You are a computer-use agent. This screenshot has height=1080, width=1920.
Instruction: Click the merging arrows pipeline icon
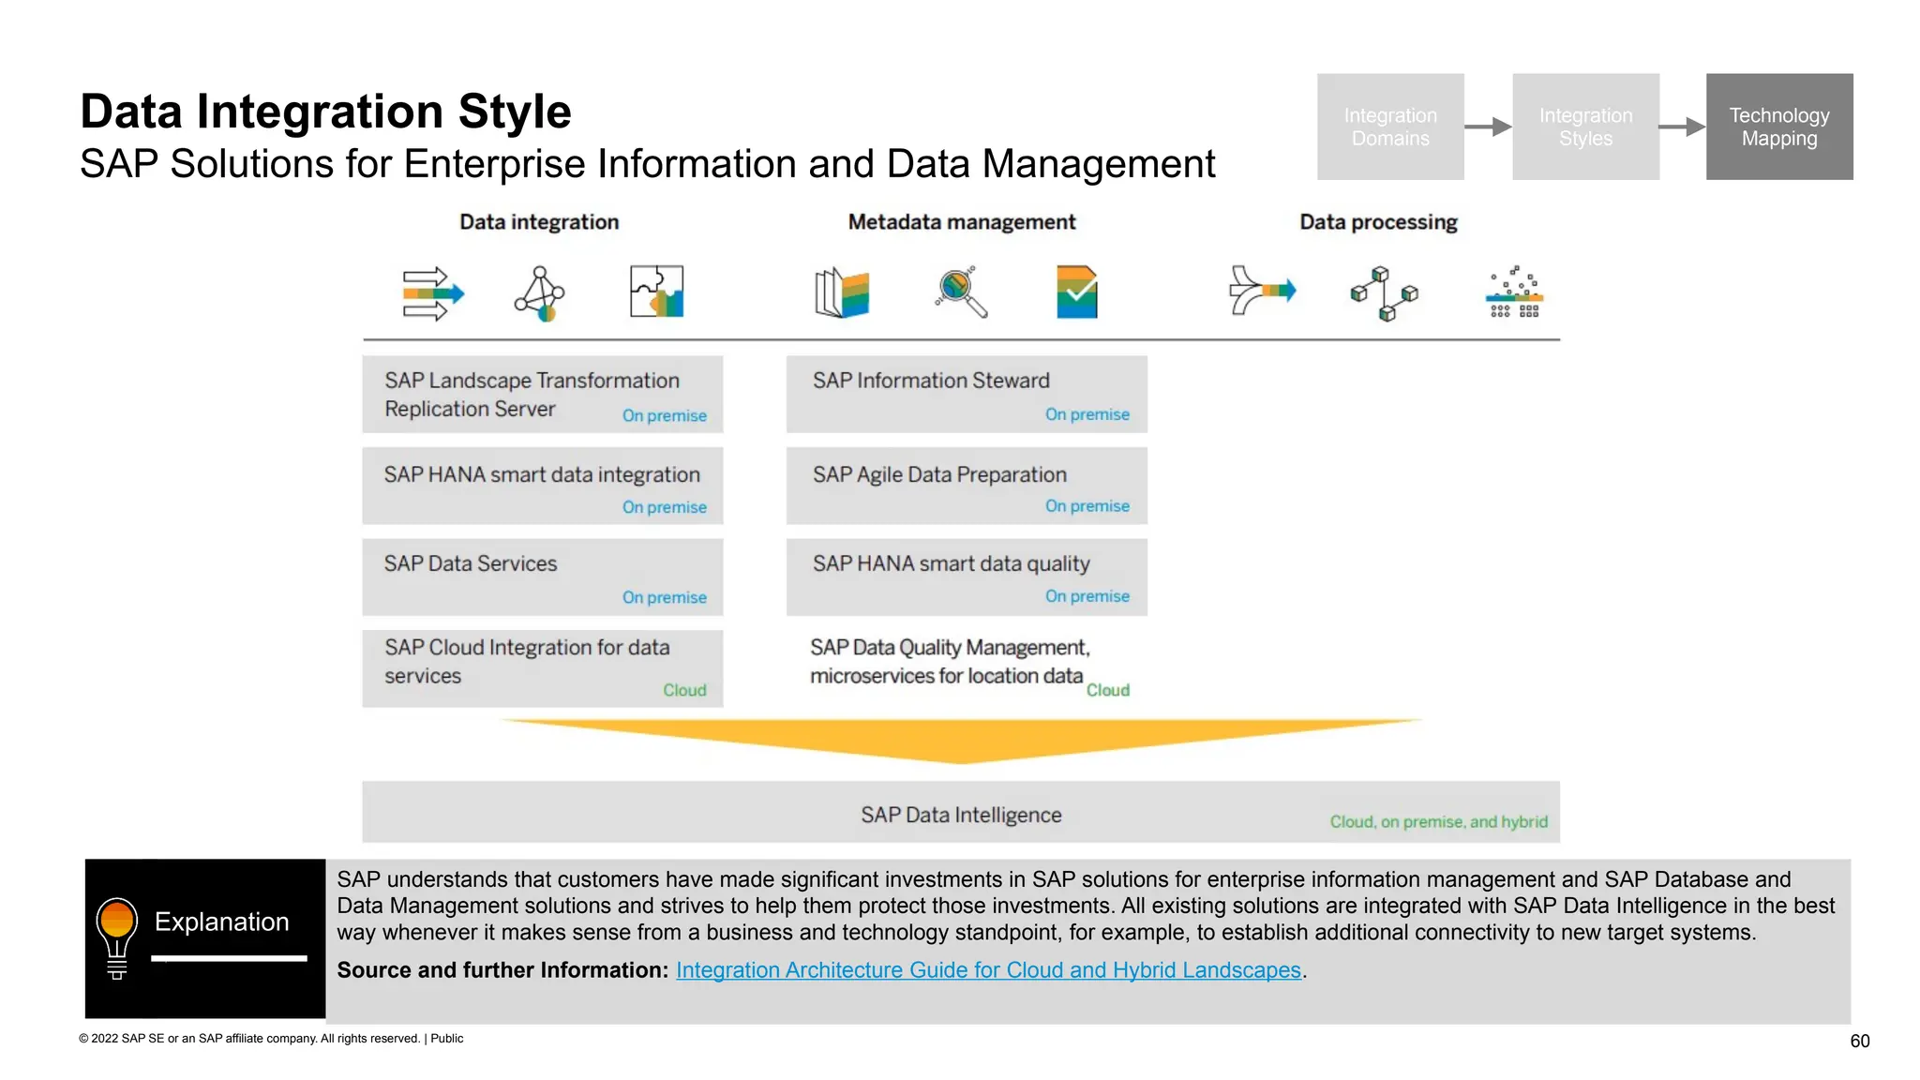point(1262,291)
